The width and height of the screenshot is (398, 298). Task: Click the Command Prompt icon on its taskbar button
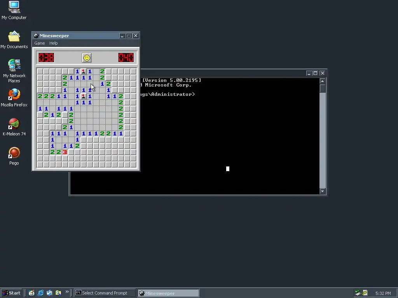78,293
